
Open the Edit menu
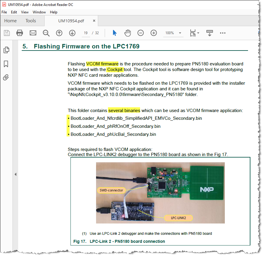click(x=14, y=12)
